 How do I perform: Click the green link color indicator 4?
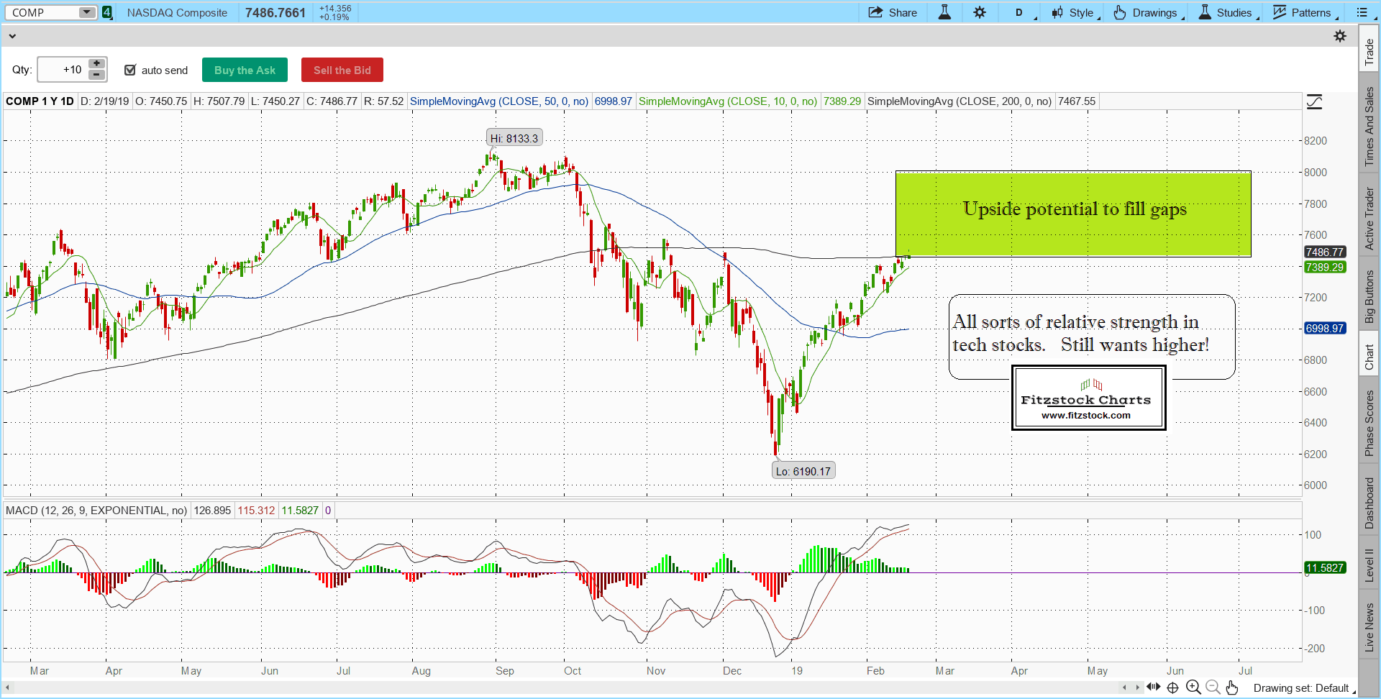(107, 12)
